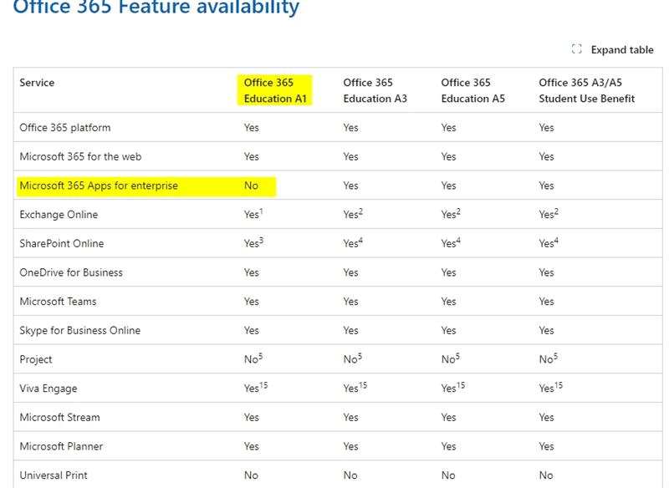This screenshot has width=669, height=488.
Task: Click the Office 365 Education A3 header
Action: coord(375,90)
